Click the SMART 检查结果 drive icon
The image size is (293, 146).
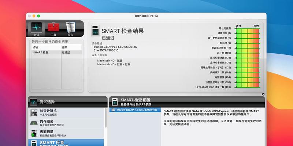click(96, 31)
